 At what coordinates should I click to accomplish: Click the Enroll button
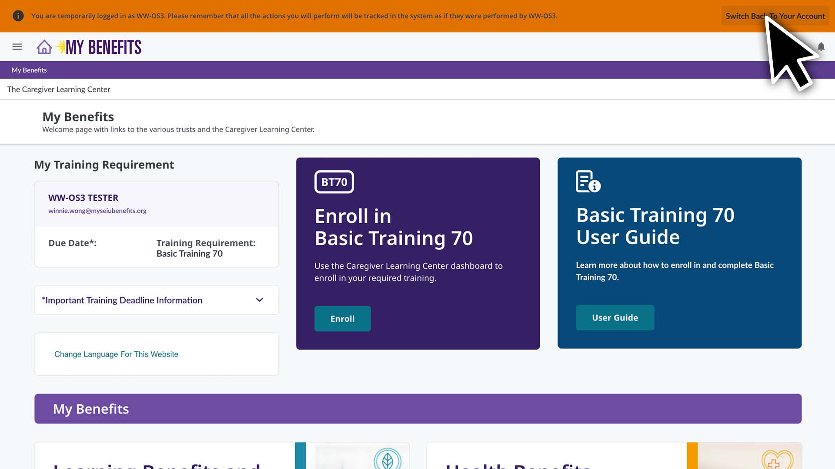pyautogui.click(x=342, y=318)
